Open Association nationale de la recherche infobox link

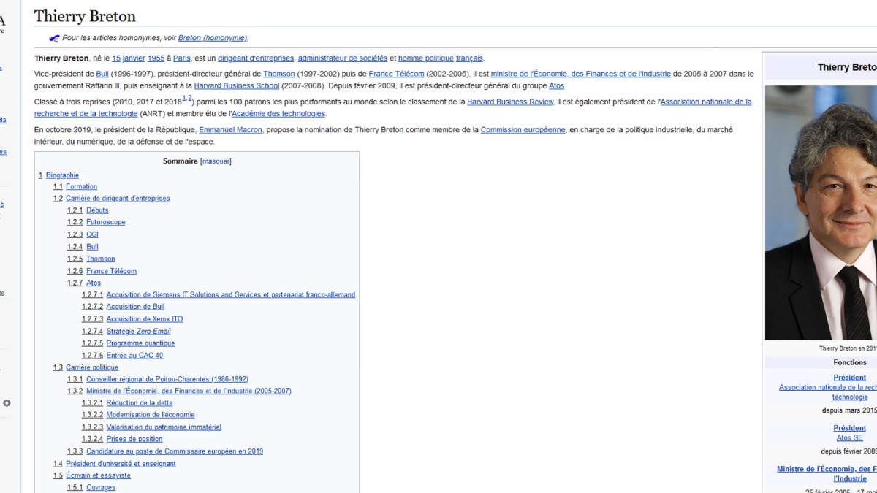828,392
